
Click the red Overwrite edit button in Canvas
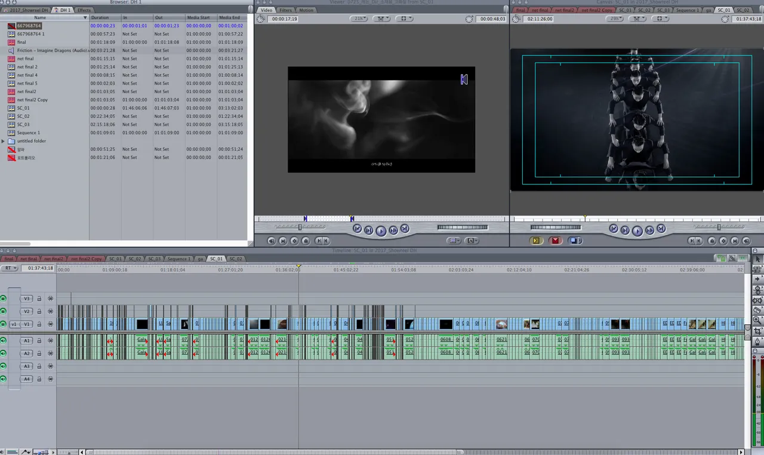(555, 241)
